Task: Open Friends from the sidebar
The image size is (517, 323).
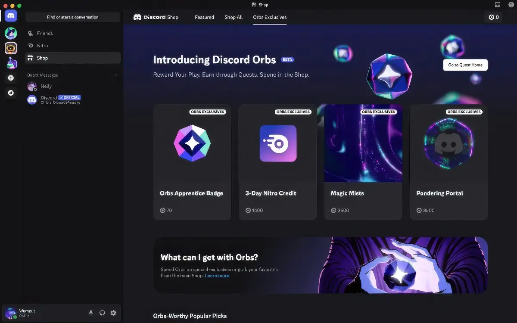Action: pos(45,33)
